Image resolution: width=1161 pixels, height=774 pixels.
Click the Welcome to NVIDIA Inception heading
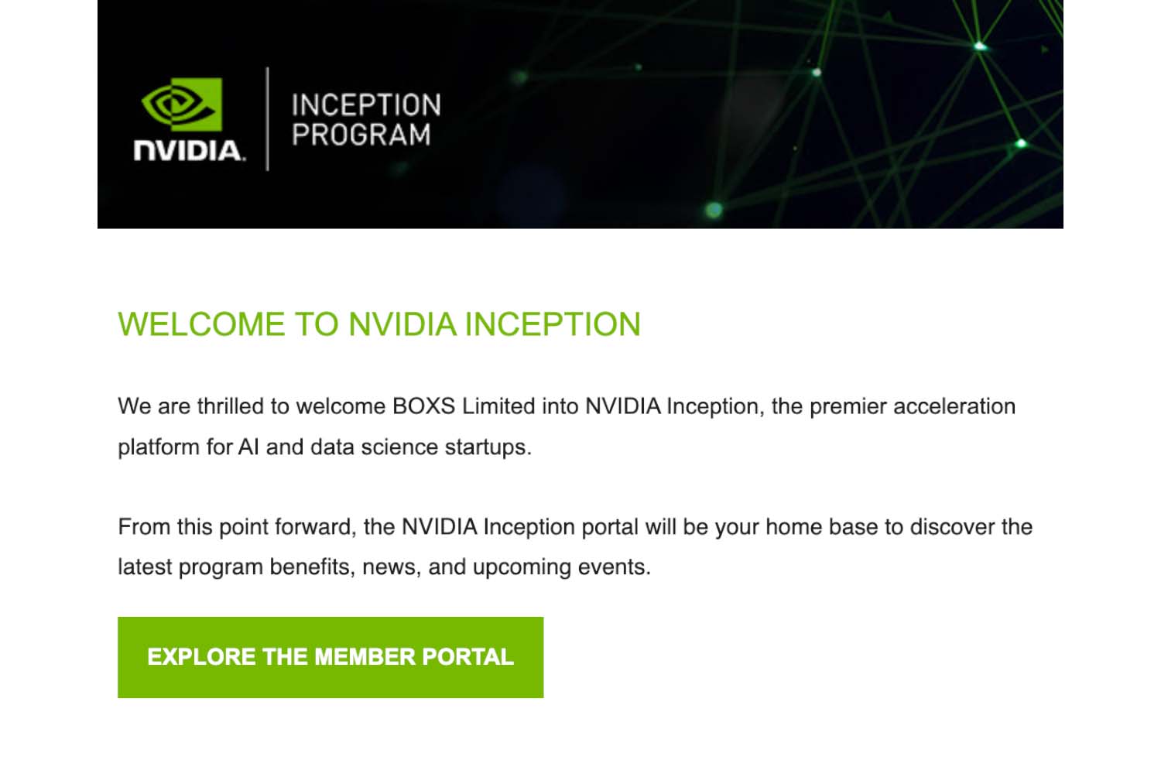pyautogui.click(x=379, y=324)
